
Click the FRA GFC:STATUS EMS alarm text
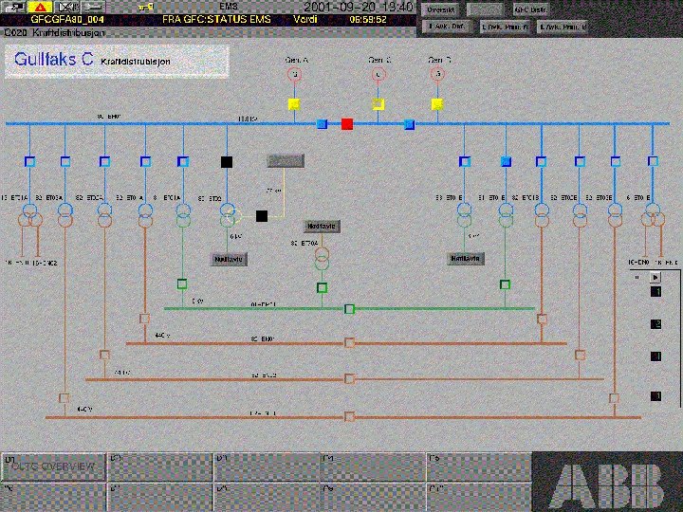(x=216, y=20)
